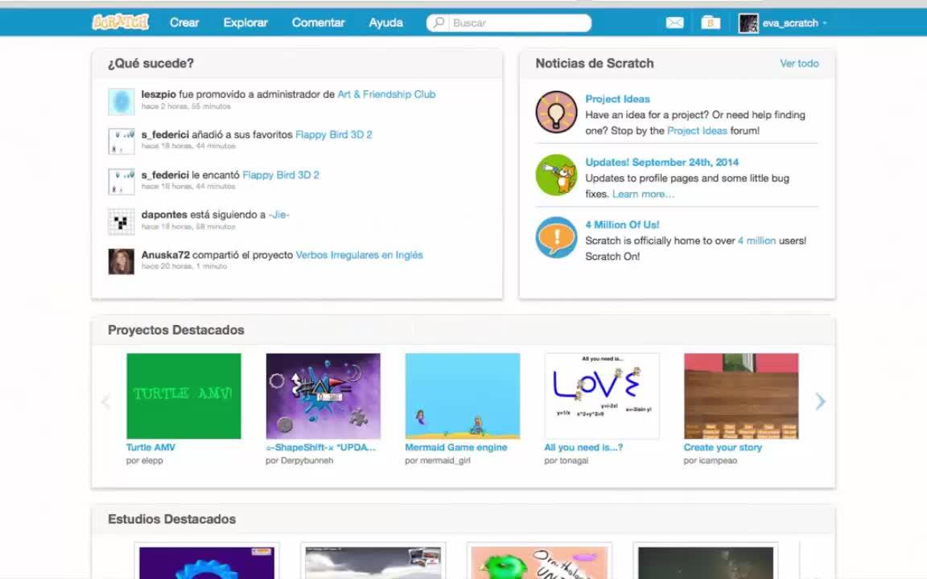Screen dimensions: 927x579
Task: Click dapontes' pixel avatar
Action: pyautogui.click(x=122, y=222)
